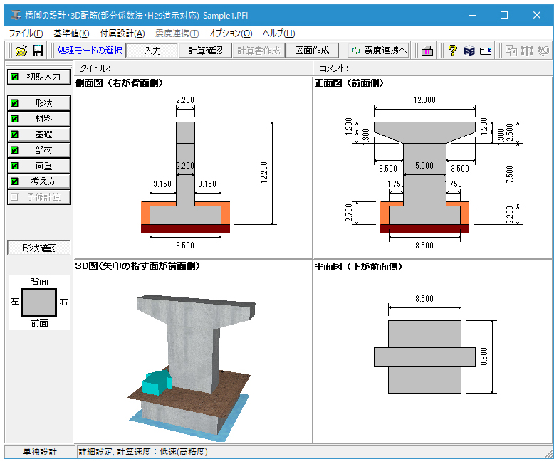Image resolution: width=559 pixels, height=464 pixels.
Task: Switch to 計算確認 processing mode
Action: [205, 51]
